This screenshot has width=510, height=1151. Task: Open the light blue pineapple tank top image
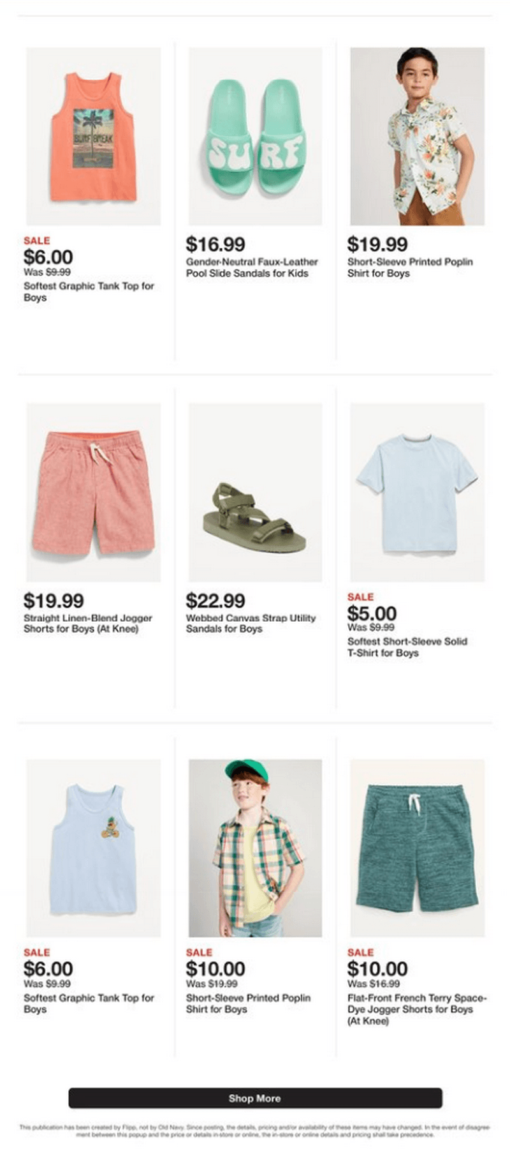point(94,848)
